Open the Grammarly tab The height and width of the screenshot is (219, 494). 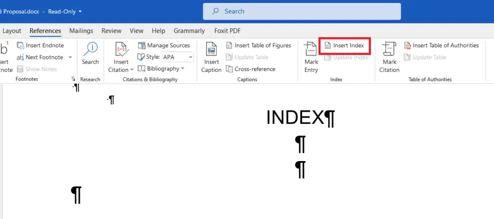pyautogui.click(x=189, y=31)
